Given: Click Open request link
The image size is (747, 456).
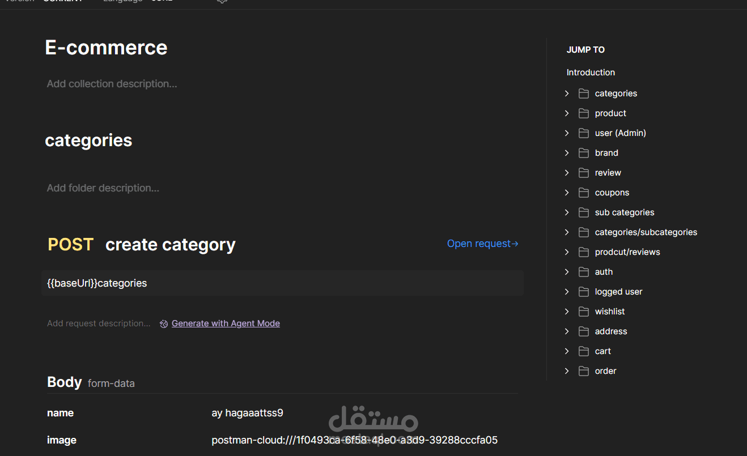Looking at the screenshot, I should coord(483,244).
